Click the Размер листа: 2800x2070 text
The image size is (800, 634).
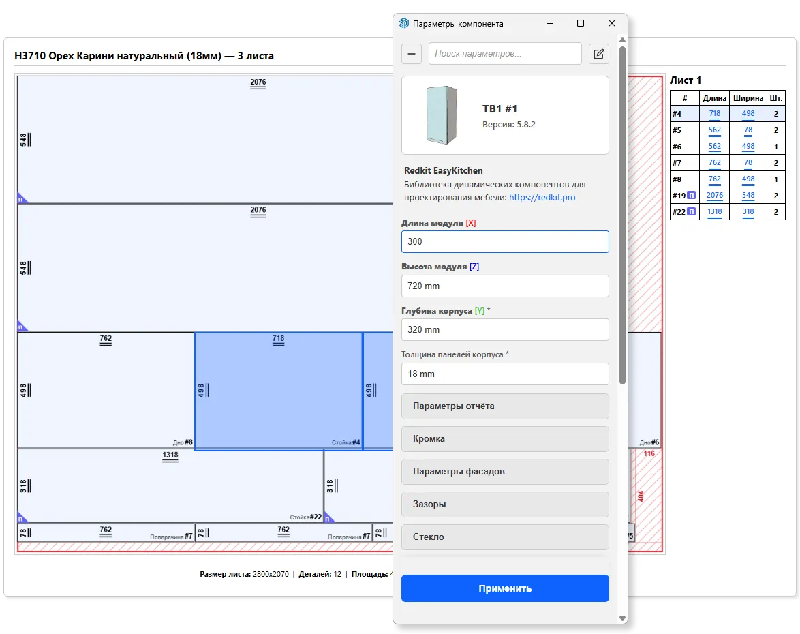pyautogui.click(x=244, y=574)
